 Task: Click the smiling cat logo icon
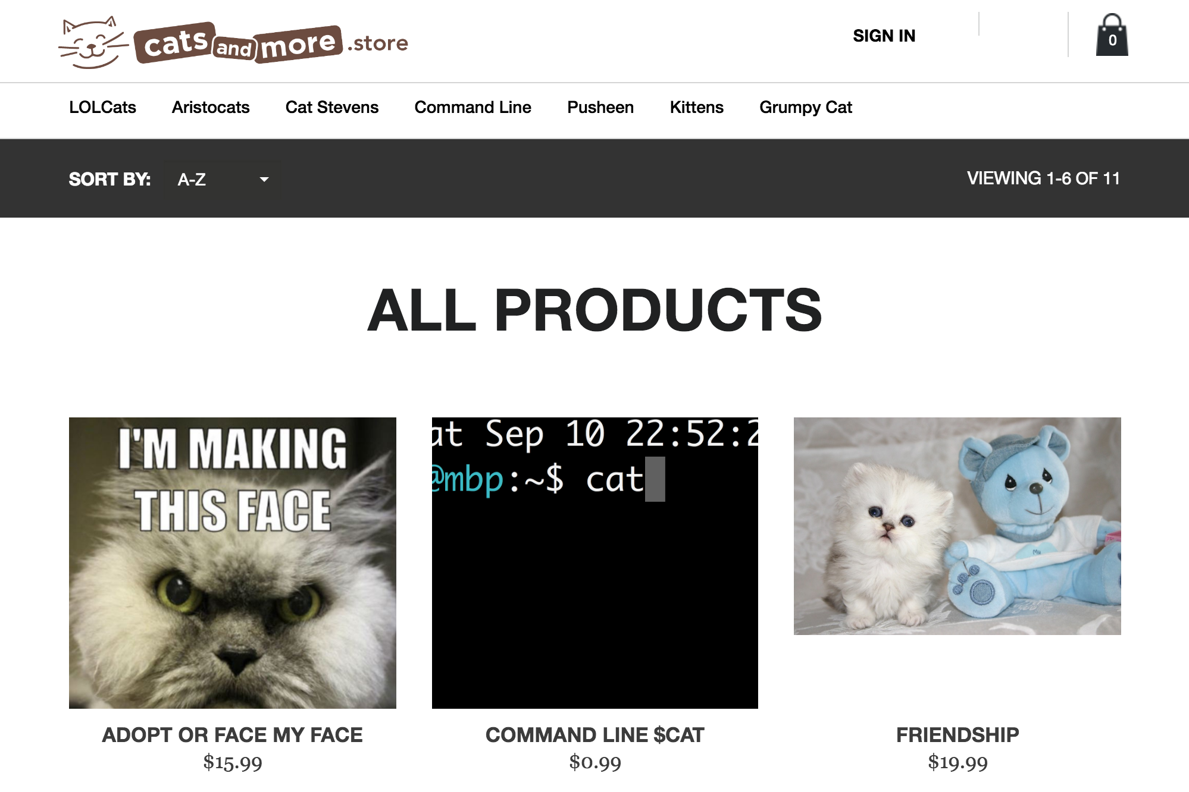(93, 42)
